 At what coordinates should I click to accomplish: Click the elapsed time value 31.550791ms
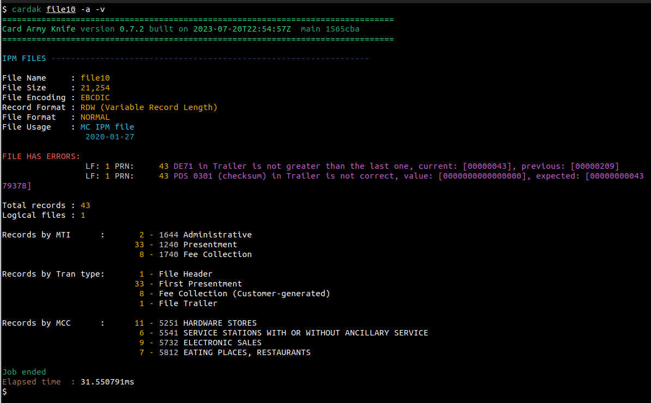(x=107, y=382)
